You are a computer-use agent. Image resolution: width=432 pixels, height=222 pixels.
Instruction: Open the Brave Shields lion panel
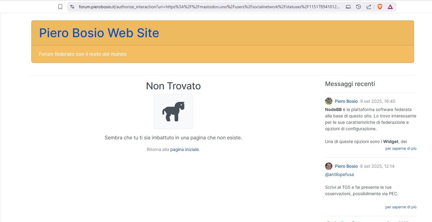[x=380, y=6]
